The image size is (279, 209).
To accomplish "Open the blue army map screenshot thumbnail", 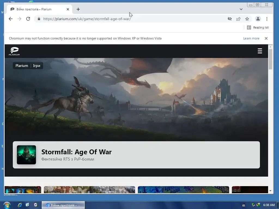I will (183, 190).
